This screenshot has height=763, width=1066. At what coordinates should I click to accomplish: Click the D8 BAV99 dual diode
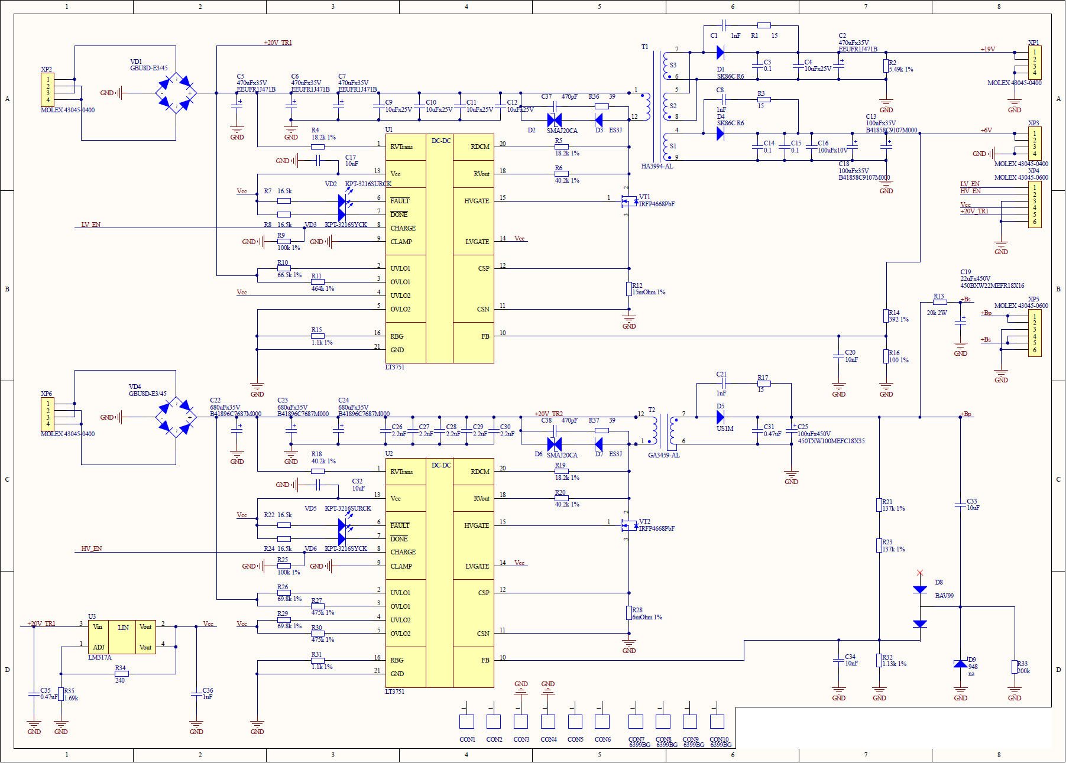(920, 607)
